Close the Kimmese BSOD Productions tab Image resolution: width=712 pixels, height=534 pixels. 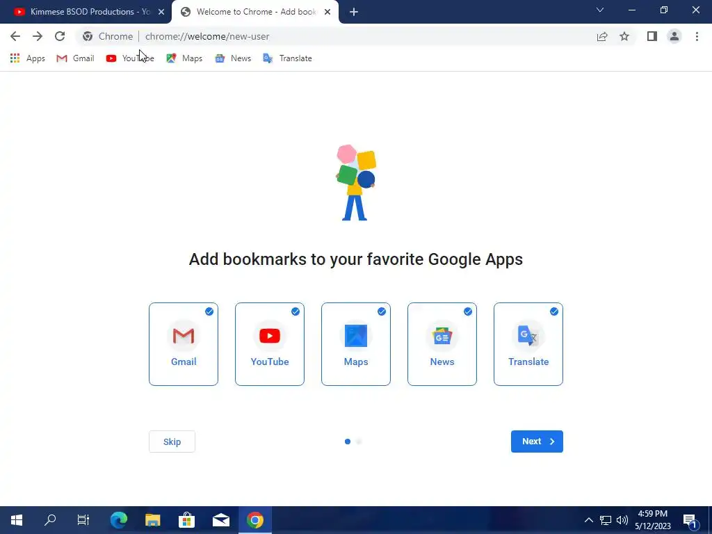[x=161, y=12]
